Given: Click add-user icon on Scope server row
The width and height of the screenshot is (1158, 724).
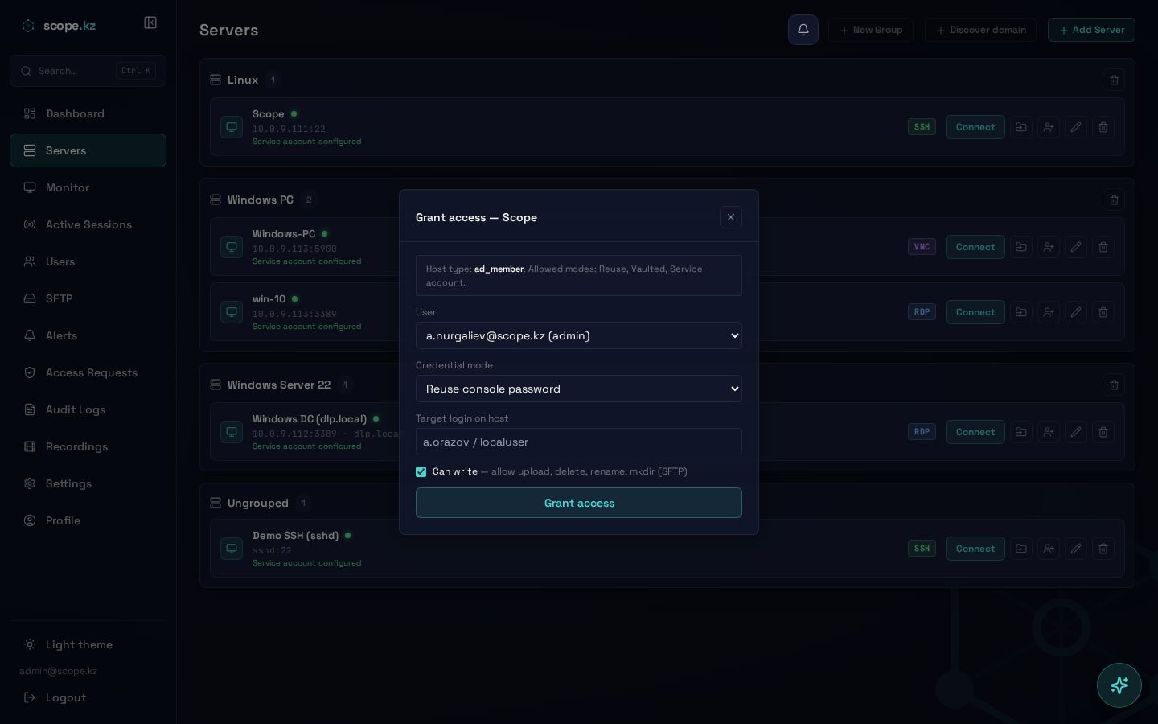Looking at the screenshot, I should point(1049,127).
